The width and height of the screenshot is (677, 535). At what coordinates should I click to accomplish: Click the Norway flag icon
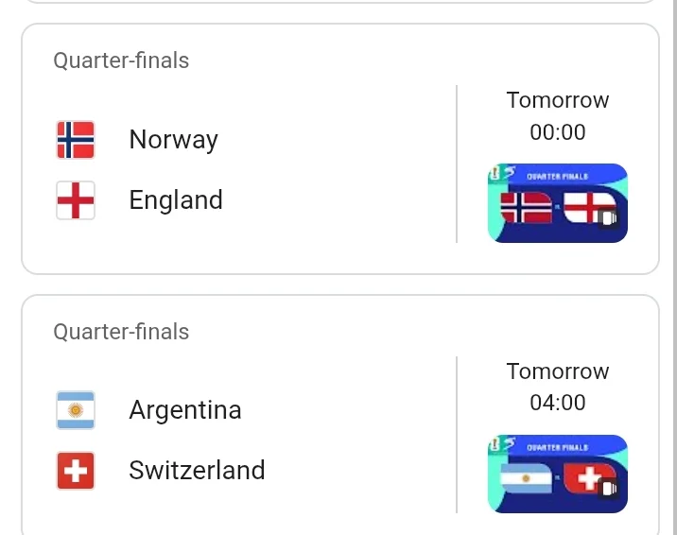click(76, 140)
